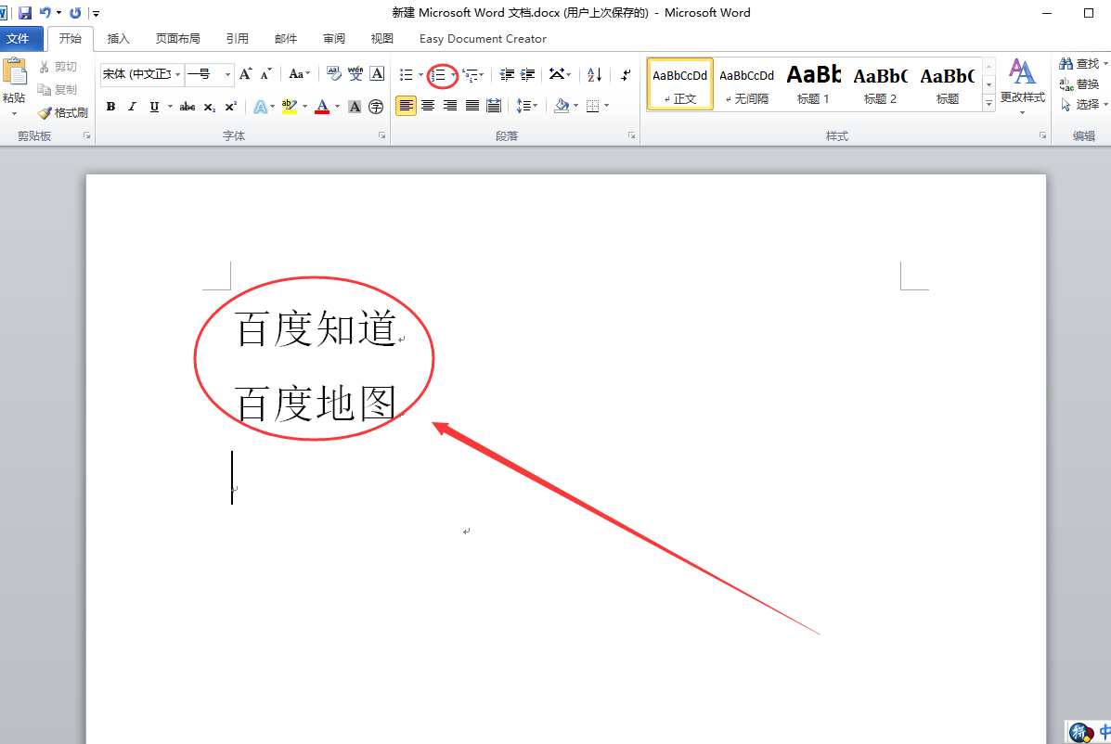
Task: Toggle Show/Hide paragraph marks
Action: tap(626, 74)
